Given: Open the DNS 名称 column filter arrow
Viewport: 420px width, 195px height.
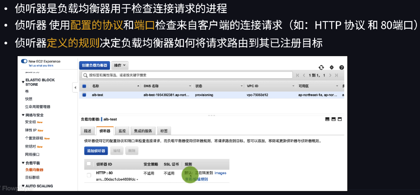Looking at the screenshot, I should click(190, 86).
